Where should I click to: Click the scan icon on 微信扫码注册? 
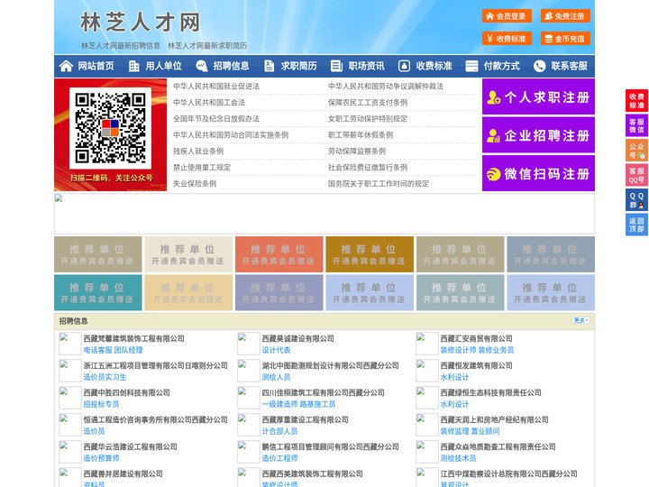tap(493, 174)
